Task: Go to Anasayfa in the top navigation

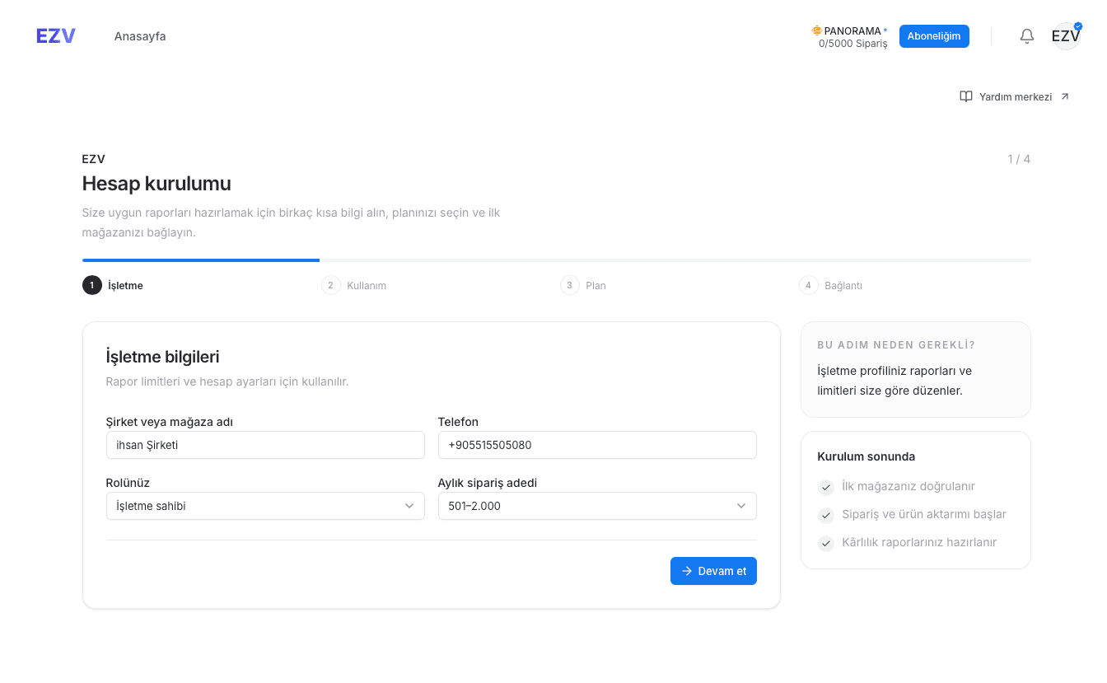Action: tap(140, 36)
